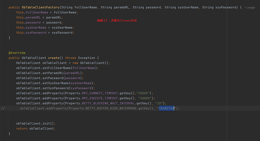The image size is (260, 141).
Task: Click setSysUserName method call
Action: (x=55, y=83)
